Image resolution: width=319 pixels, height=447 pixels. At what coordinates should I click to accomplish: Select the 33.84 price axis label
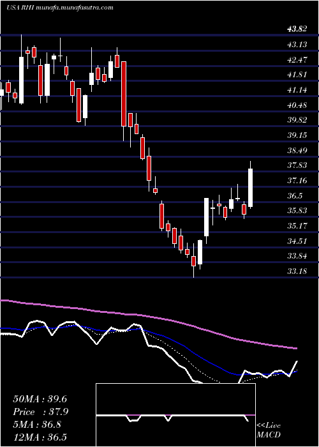[297, 256]
